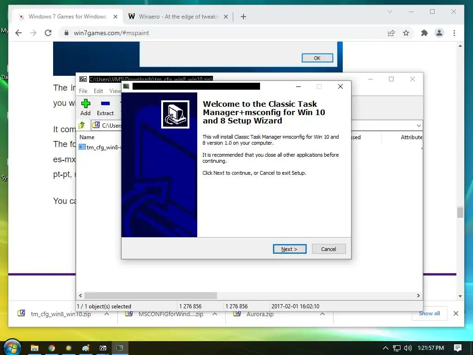
Task: Go back in the browser
Action: (18, 33)
